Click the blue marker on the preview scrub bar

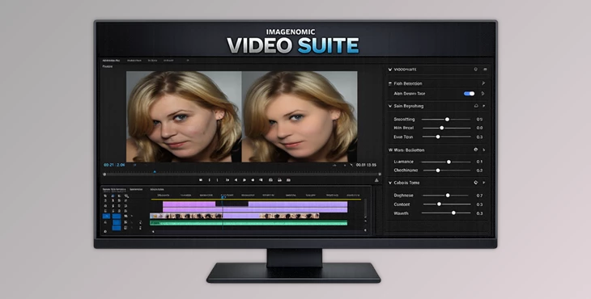[155, 171]
